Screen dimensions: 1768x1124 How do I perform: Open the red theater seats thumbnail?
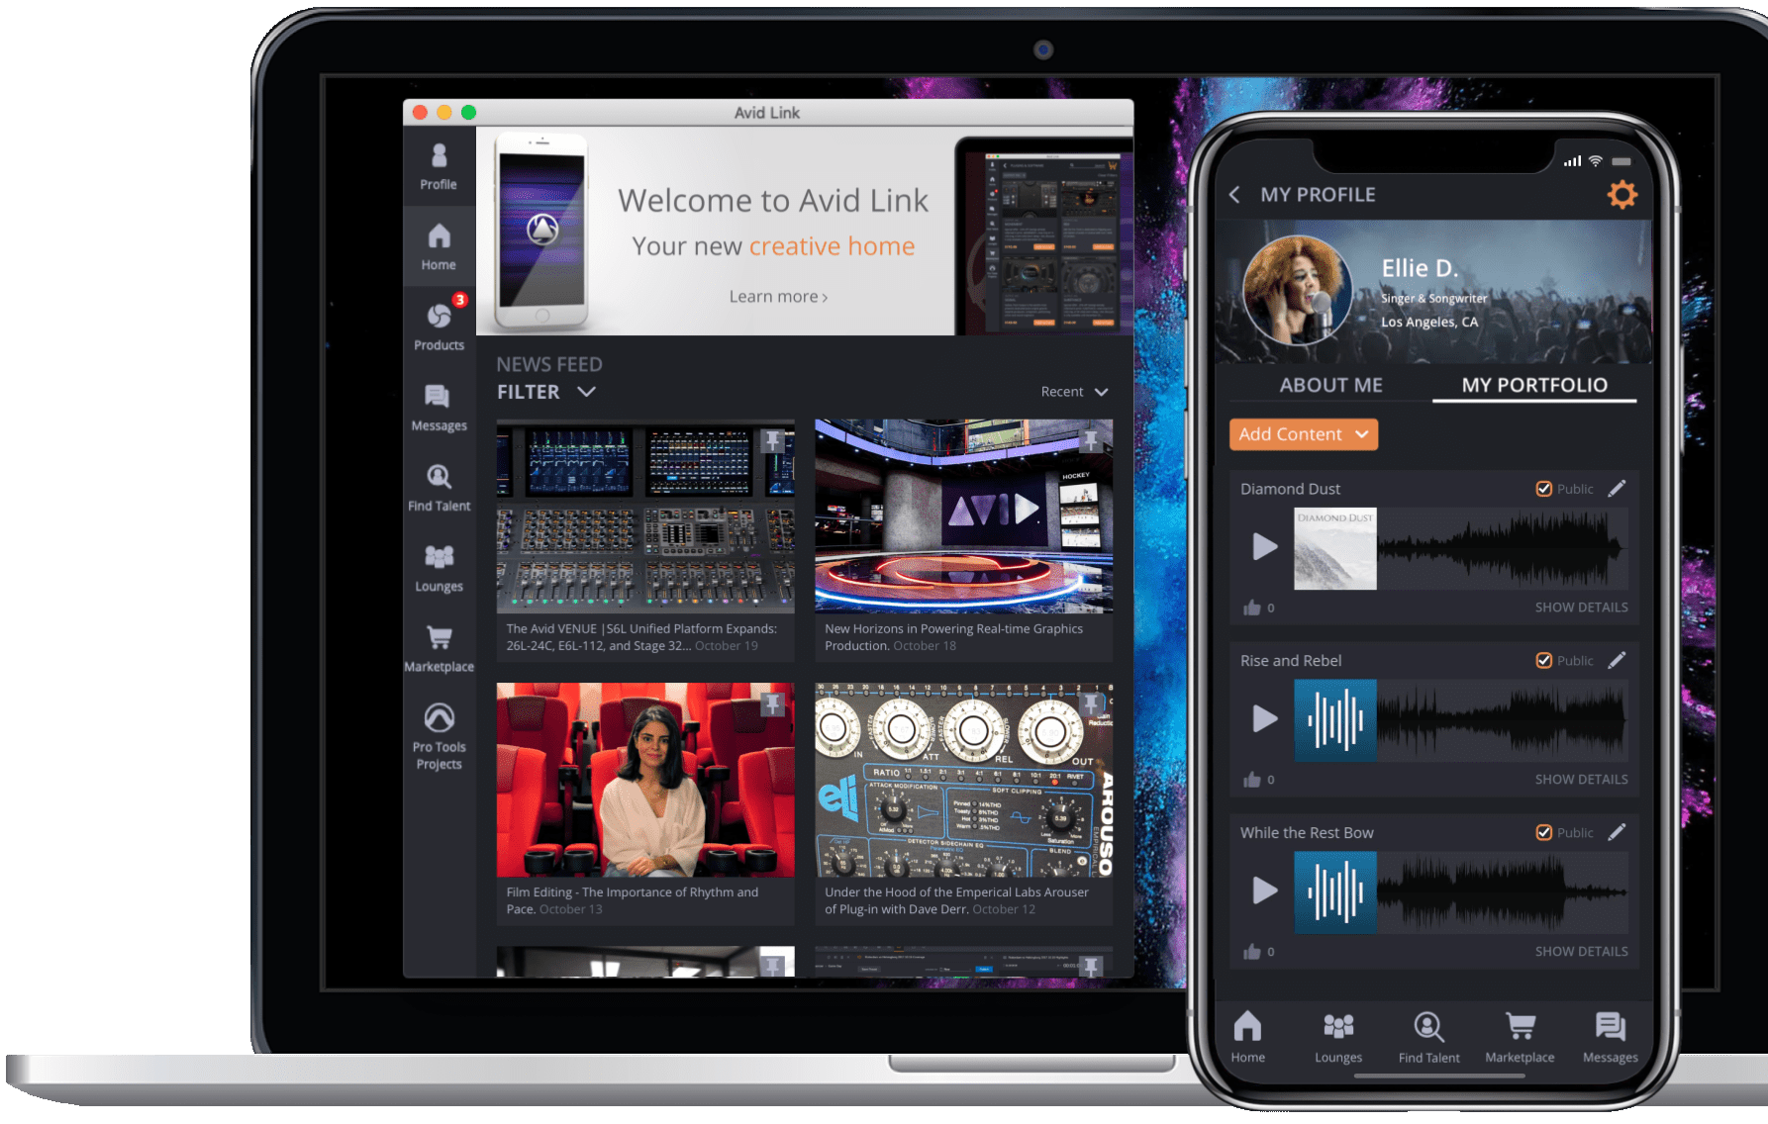(645, 780)
